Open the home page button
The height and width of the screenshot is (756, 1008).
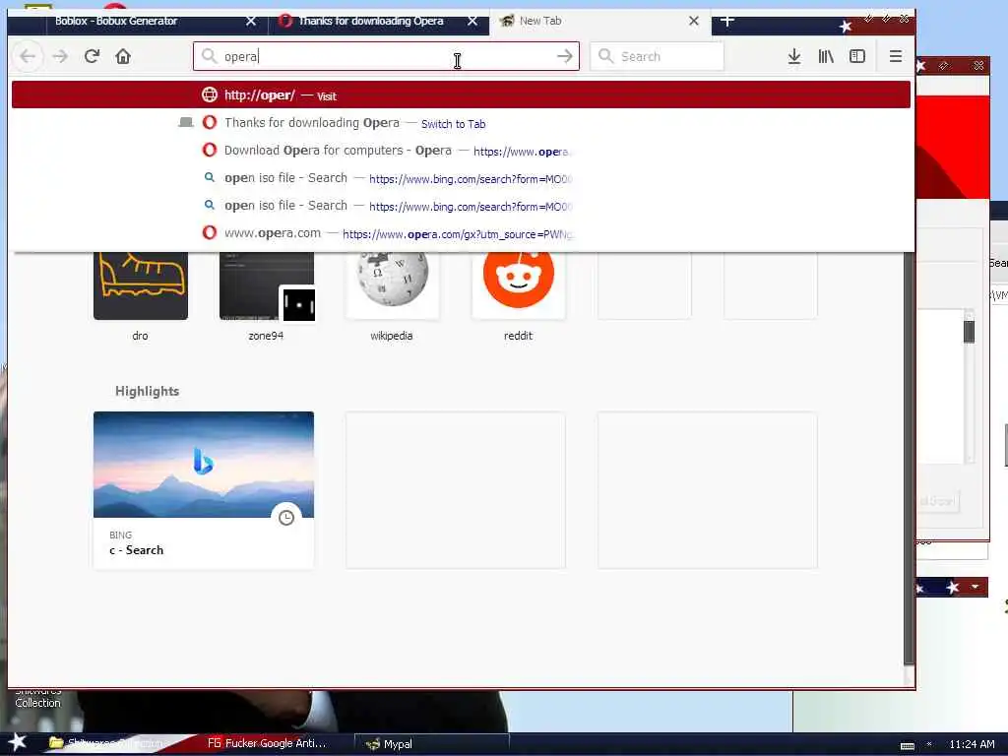pyautogui.click(x=123, y=56)
